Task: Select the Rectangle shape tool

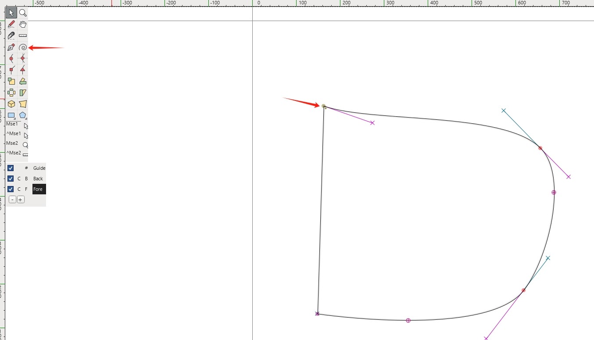Action: pos(11,115)
